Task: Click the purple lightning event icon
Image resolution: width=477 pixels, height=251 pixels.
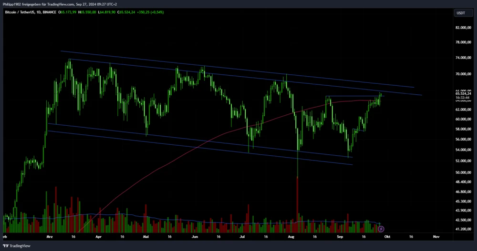Action: point(381,229)
